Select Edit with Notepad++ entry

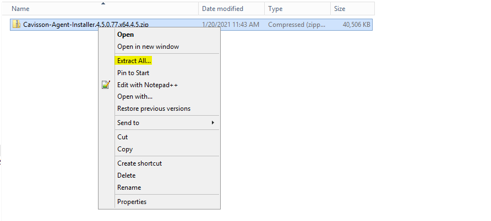tap(148, 85)
